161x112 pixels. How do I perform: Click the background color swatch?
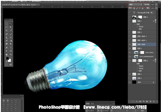pos(10,61)
